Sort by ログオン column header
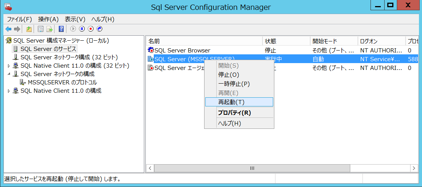The width and height of the screenshot is (422, 187). [382, 41]
